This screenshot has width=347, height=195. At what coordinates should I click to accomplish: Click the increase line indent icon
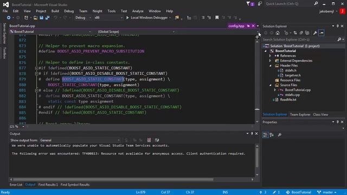[x=209, y=18]
